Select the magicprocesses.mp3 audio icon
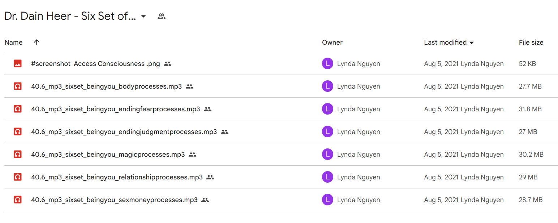The width and height of the screenshot is (558, 223). click(x=18, y=155)
